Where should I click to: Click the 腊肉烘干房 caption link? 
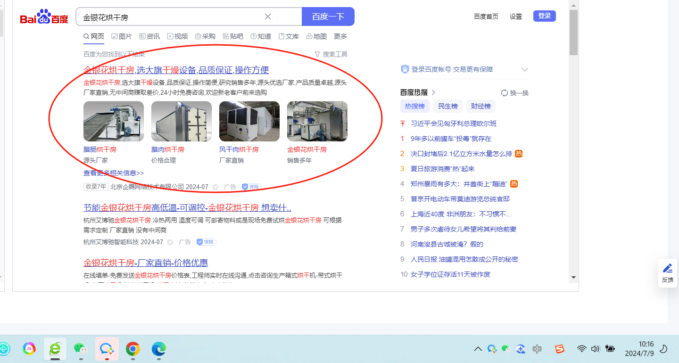[168, 149]
